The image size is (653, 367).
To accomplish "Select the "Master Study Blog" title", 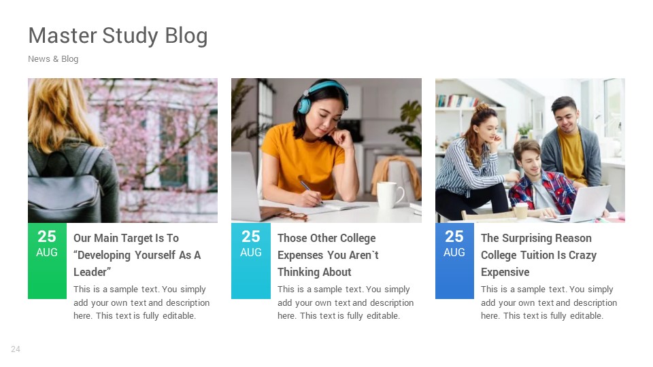I will tap(118, 35).
